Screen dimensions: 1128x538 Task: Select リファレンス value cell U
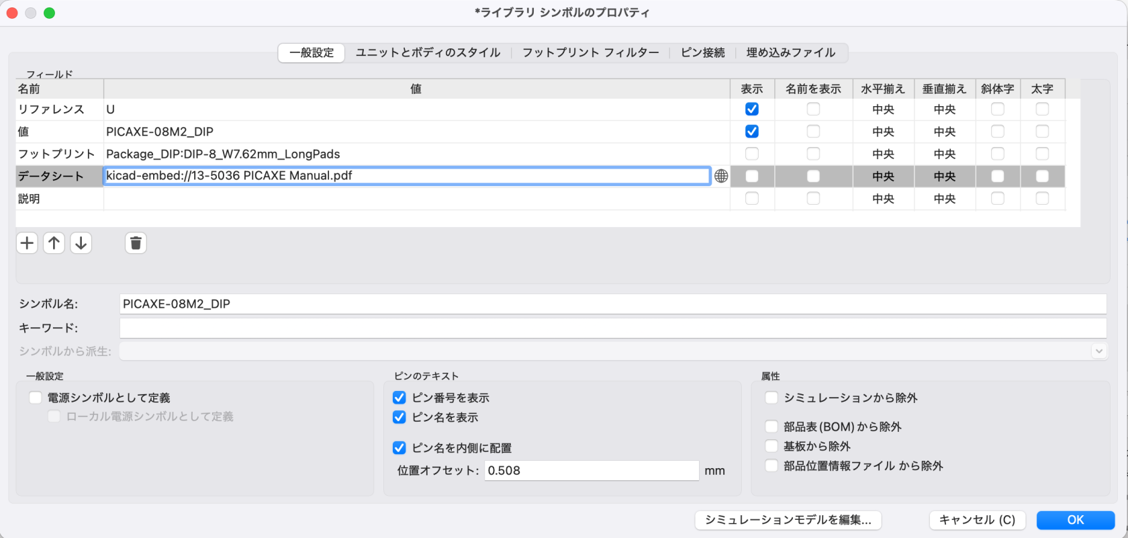[x=417, y=109]
